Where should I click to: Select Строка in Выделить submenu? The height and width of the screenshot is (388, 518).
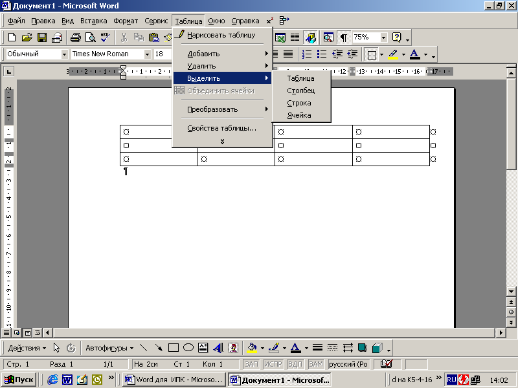(301, 103)
